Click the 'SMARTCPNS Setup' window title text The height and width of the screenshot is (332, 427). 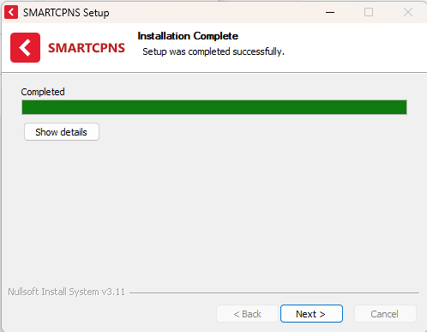point(66,13)
